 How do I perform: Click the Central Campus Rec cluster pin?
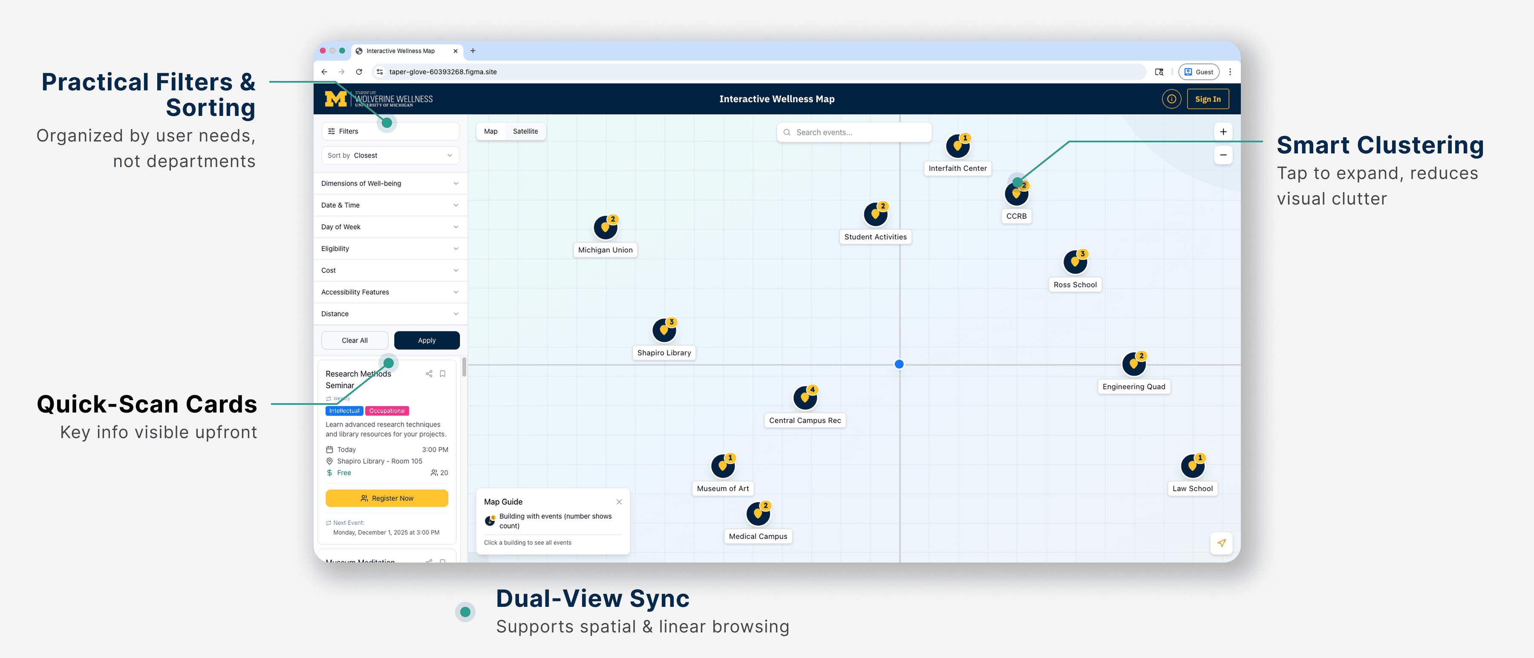(x=804, y=398)
